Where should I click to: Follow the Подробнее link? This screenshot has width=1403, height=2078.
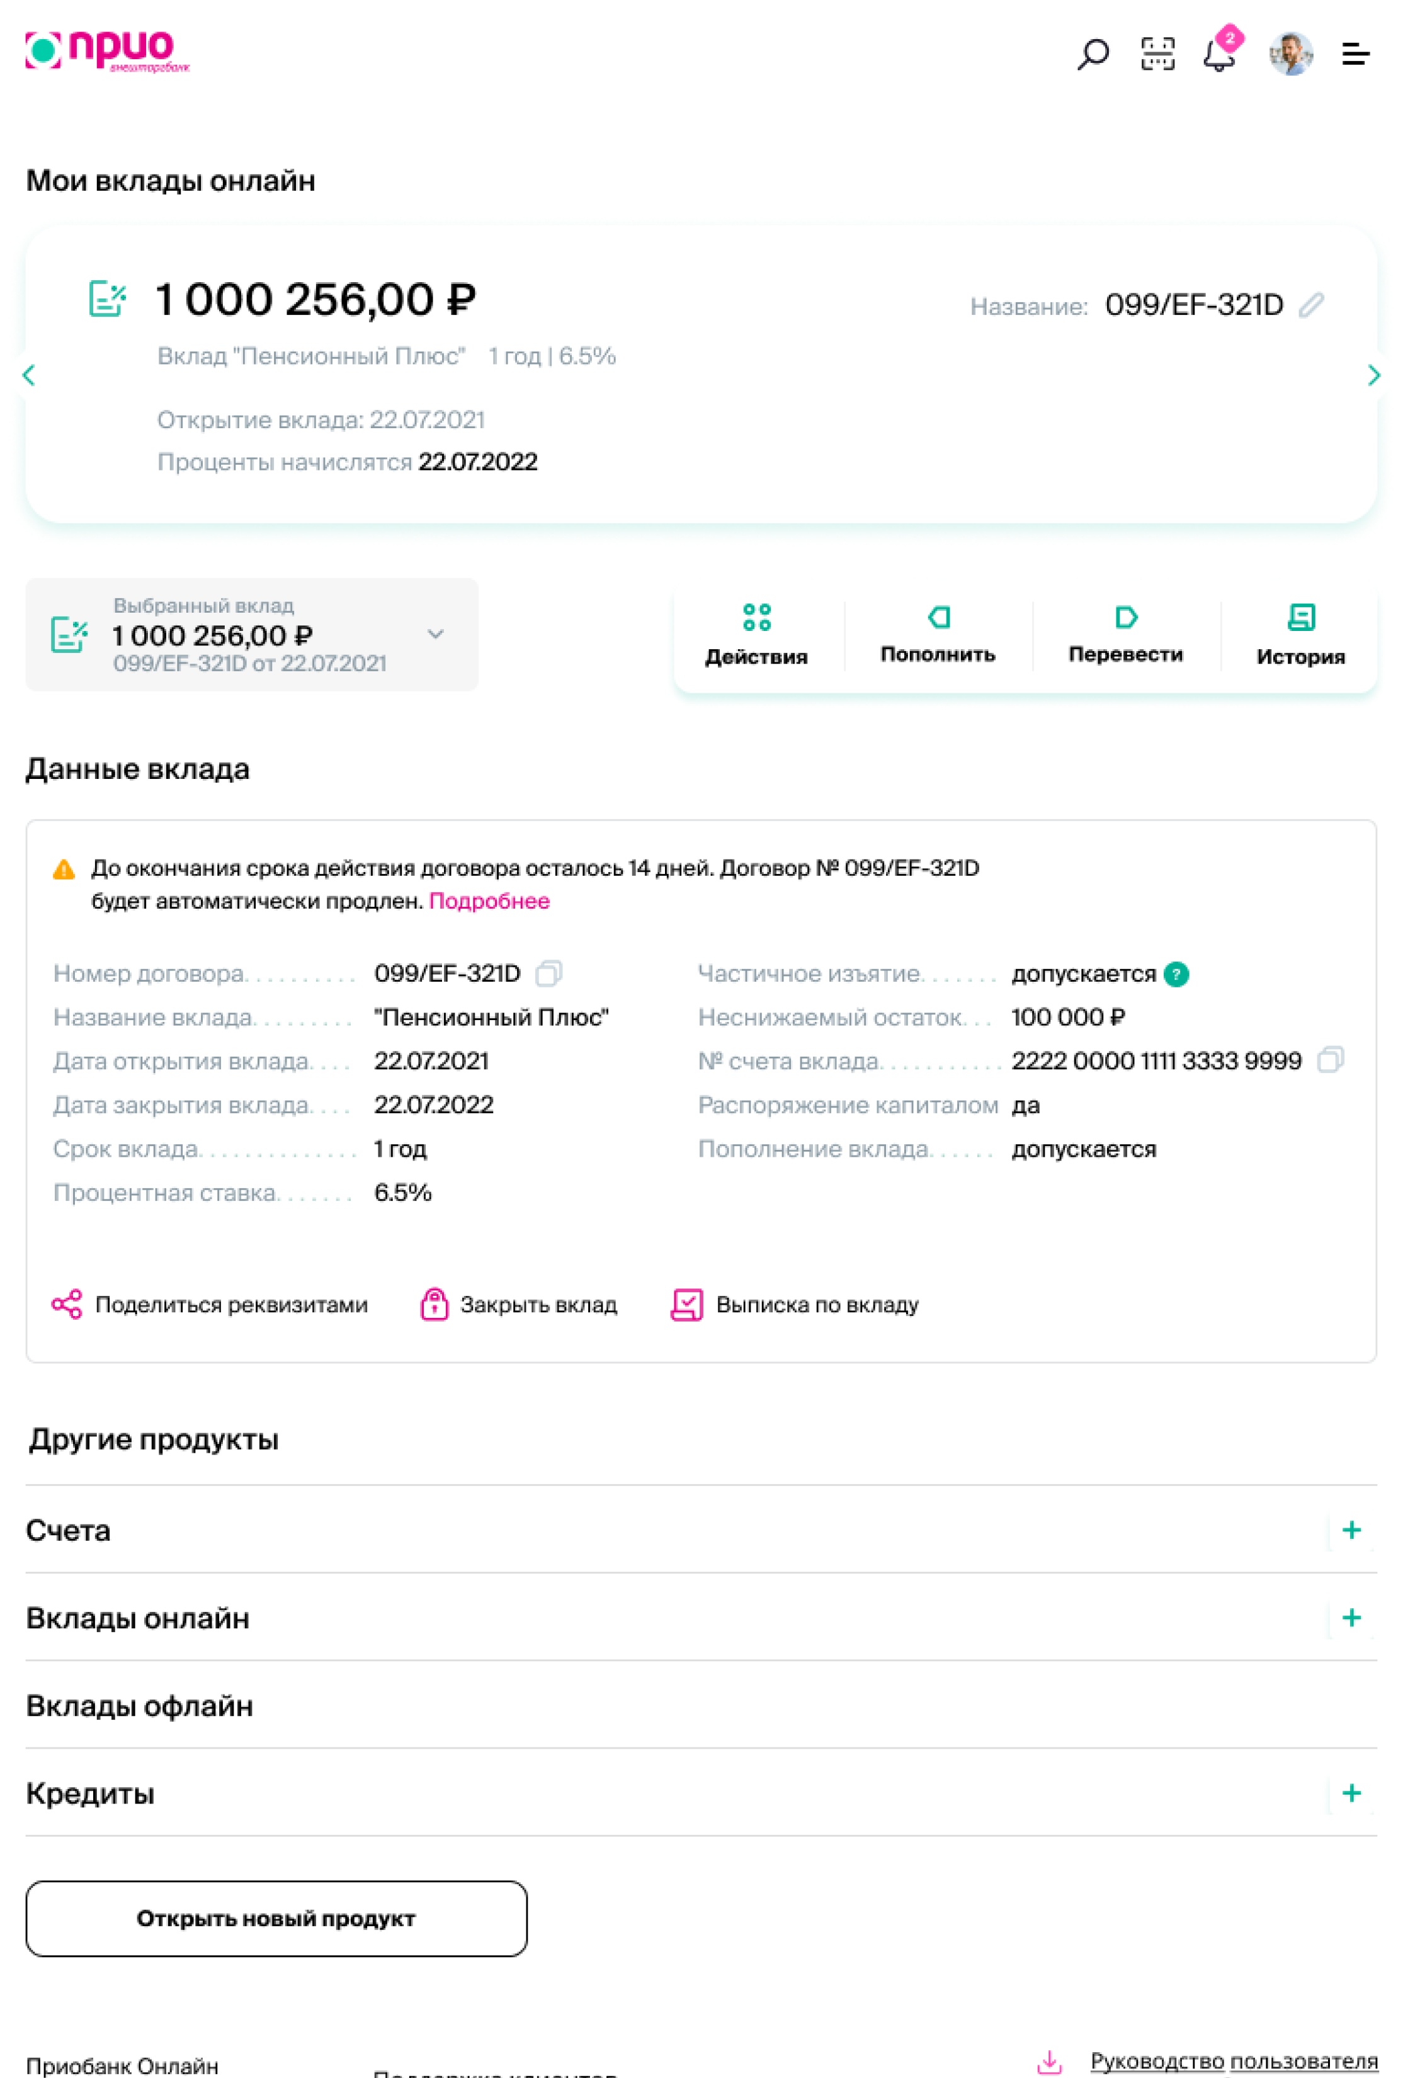point(489,900)
